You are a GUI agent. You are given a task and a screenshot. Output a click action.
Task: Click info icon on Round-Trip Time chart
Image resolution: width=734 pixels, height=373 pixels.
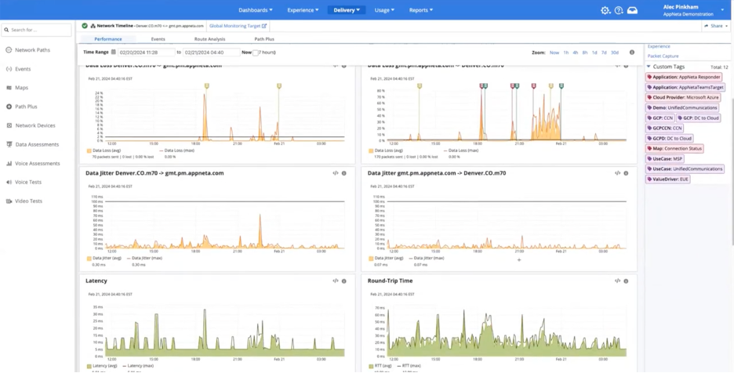[x=626, y=281]
